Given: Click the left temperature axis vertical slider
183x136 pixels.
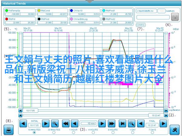Looking at the screenshot, I should click(20, 70).
